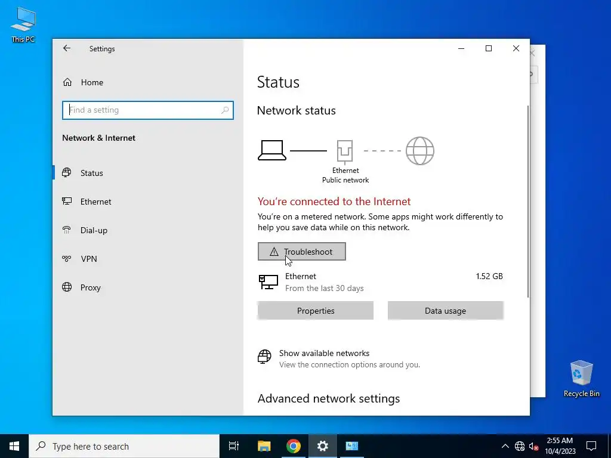
Task: Click the Find a setting search box
Action: tap(148, 110)
